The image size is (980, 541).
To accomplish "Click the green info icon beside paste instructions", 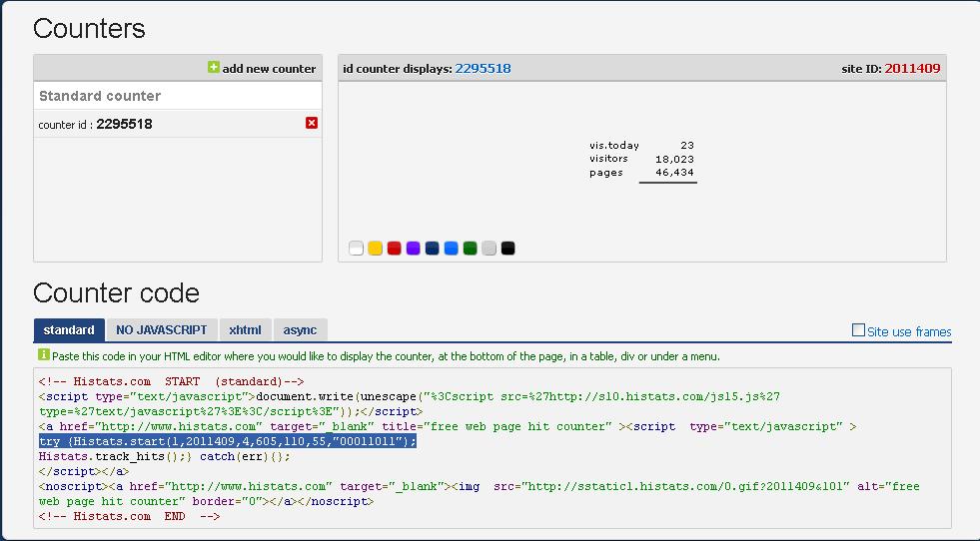I will click(44, 354).
